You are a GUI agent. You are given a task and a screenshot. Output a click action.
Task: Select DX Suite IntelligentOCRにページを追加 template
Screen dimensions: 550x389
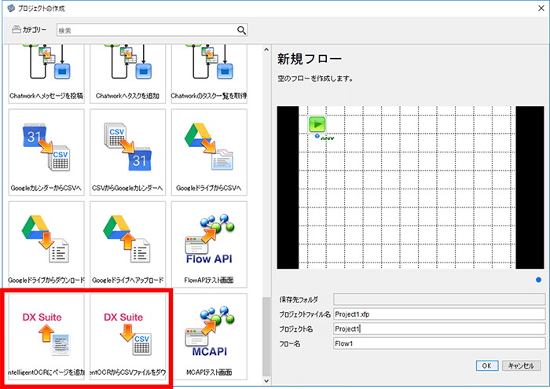[x=46, y=336]
